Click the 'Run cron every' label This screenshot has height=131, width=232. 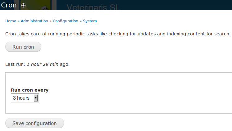(x=30, y=90)
